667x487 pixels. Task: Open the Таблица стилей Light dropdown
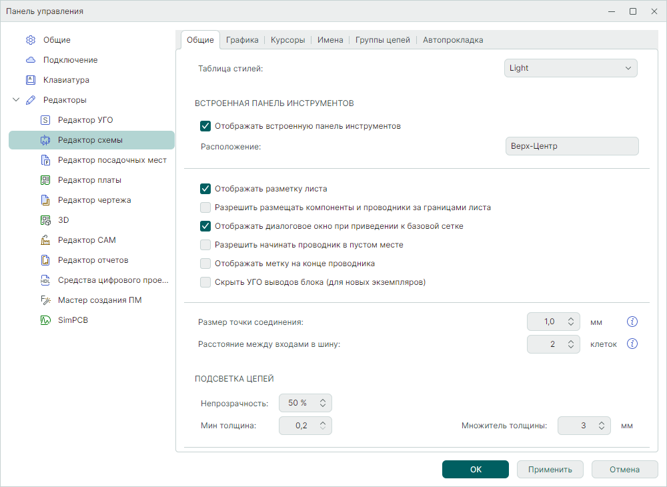570,68
